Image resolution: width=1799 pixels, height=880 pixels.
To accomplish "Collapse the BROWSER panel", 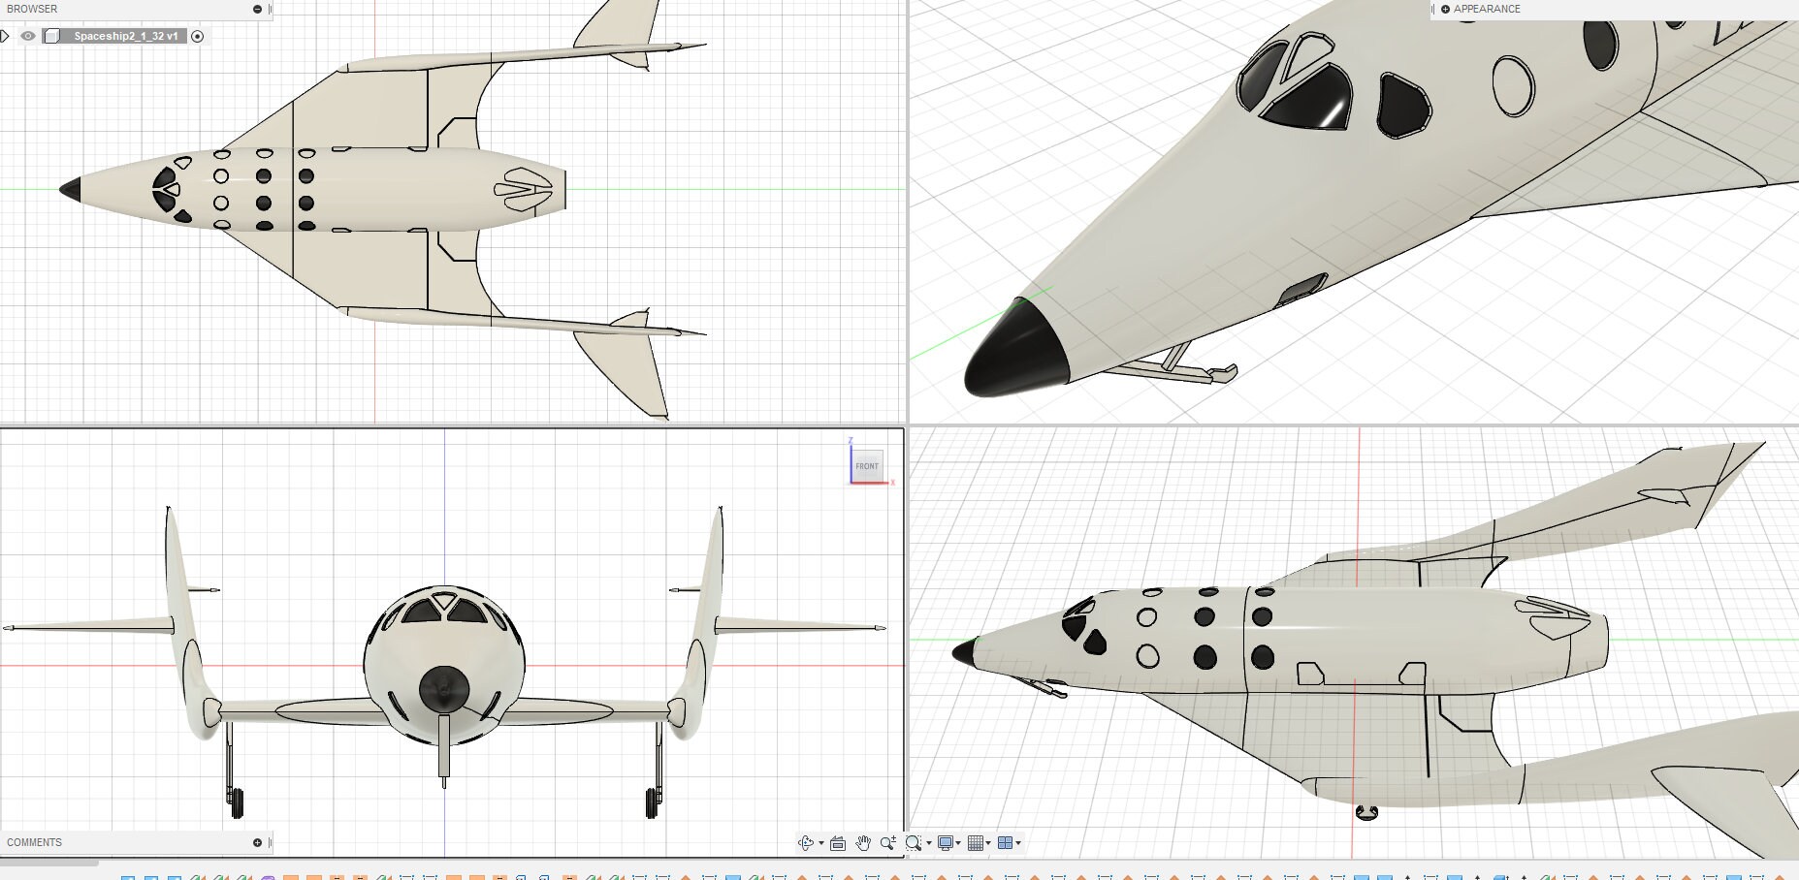I will pos(255,9).
